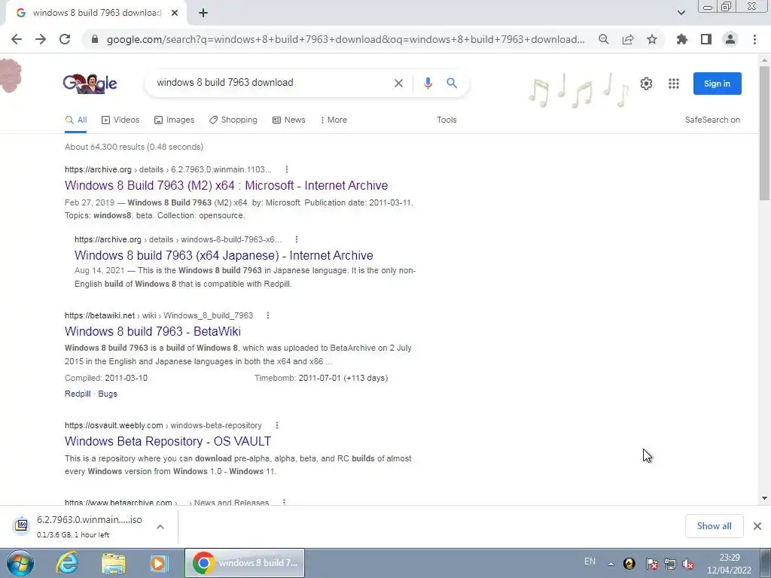Screen dimensions: 771x578
Task: Expand the More search filters menu
Action: pyautogui.click(x=334, y=120)
